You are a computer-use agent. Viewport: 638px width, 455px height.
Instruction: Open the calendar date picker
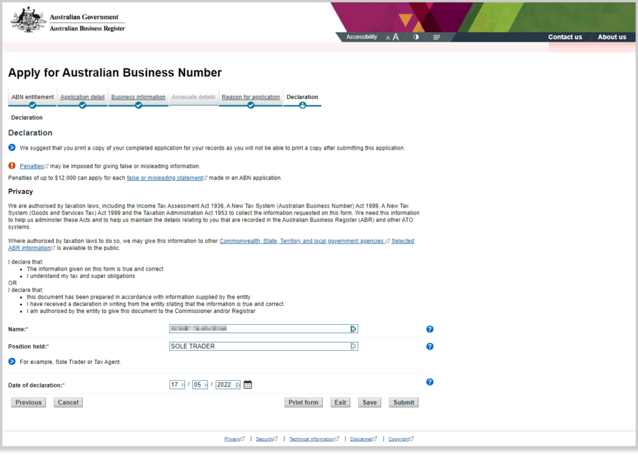(x=247, y=384)
